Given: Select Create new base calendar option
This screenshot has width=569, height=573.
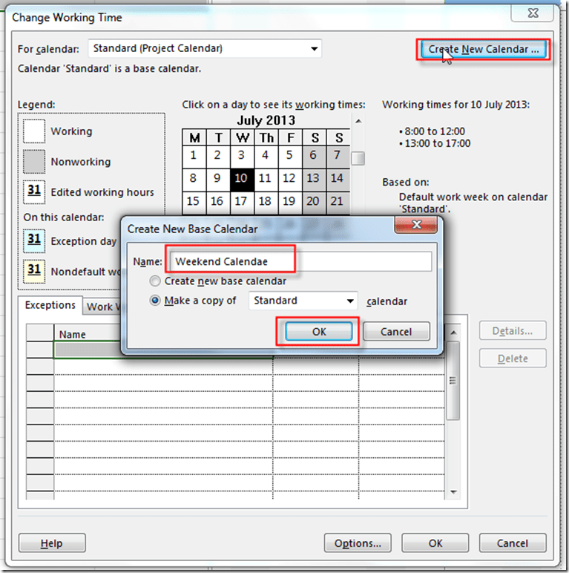Looking at the screenshot, I should point(154,281).
